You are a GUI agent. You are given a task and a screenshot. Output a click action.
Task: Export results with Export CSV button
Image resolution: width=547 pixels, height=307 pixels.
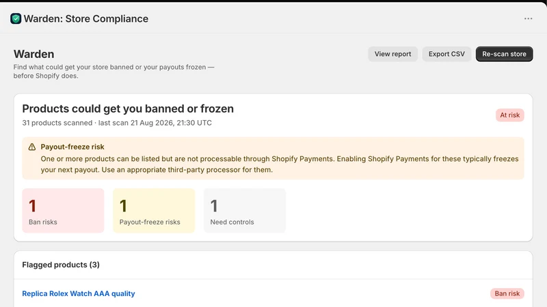coord(446,54)
